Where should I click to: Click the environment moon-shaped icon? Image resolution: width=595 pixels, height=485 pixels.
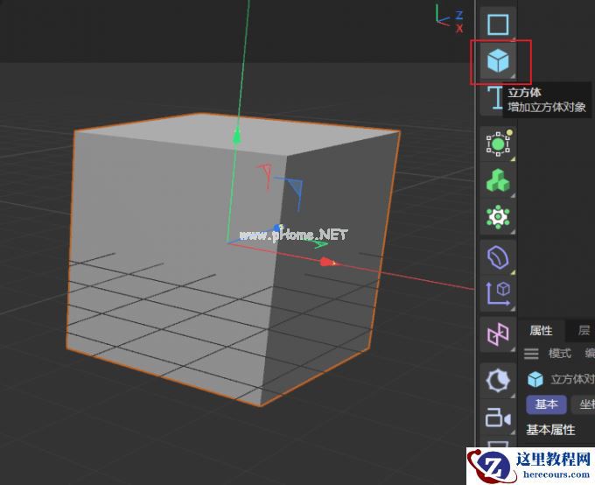(x=498, y=380)
